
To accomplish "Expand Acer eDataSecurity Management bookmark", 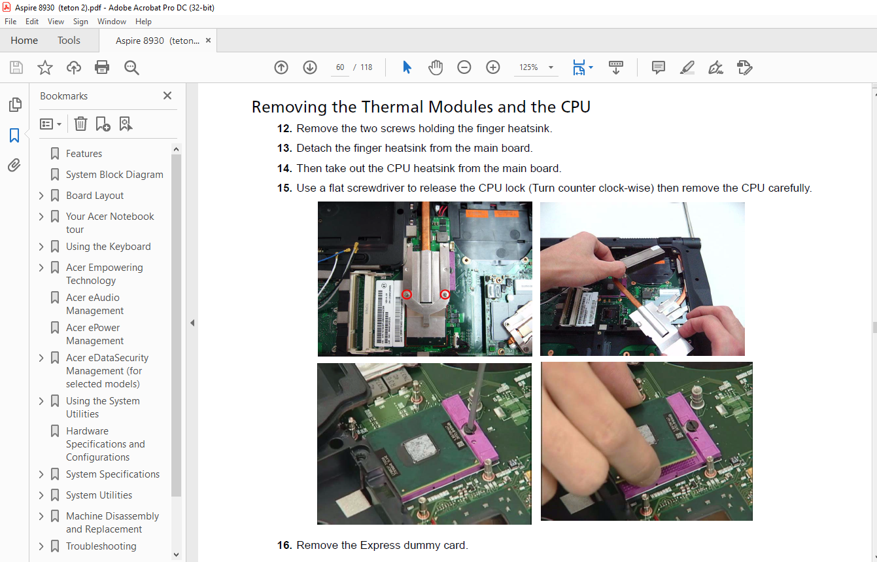I will tap(41, 358).
